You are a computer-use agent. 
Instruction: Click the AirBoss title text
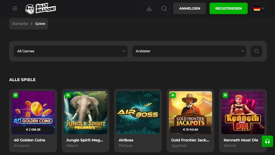126,140
